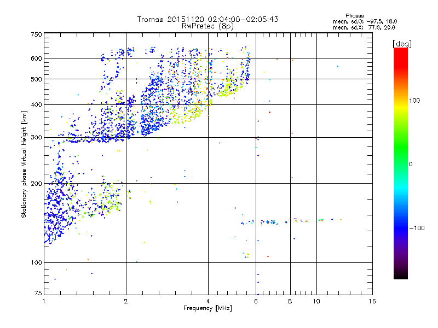The image size is (438, 328).
Task: Click the y-axis tick label "400"
Action: 36,105
